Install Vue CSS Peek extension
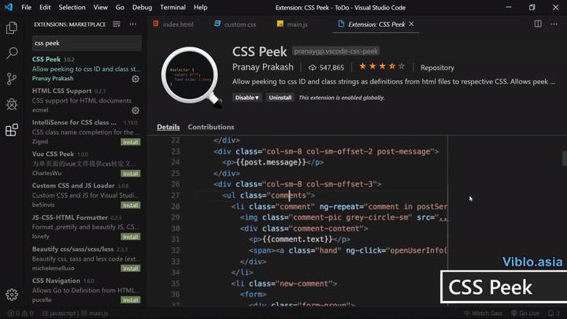The image size is (567, 319). pos(131,173)
